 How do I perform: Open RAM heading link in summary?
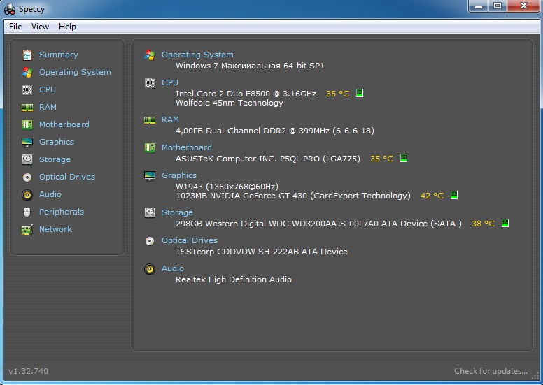coord(170,119)
